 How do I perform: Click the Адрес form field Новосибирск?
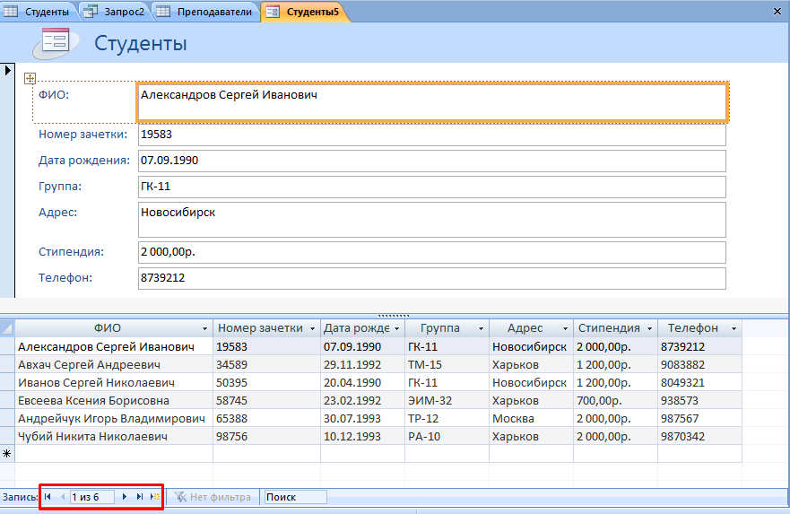coord(432,220)
